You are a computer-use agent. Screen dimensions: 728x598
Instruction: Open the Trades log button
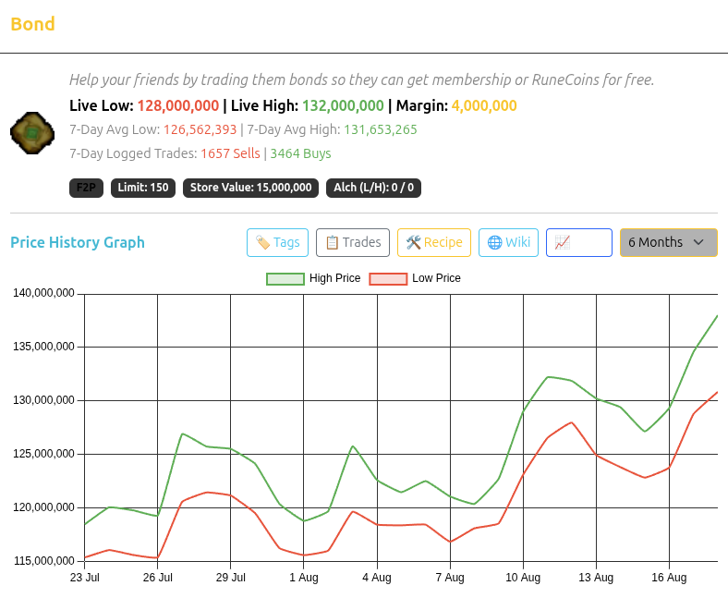[353, 242]
